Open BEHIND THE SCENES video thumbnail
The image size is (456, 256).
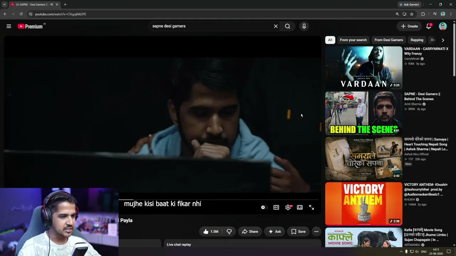tap(363, 113)
